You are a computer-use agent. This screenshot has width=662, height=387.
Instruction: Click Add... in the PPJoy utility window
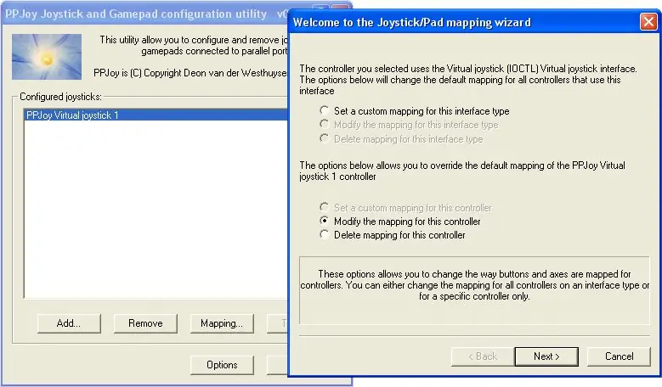(69, 323)
